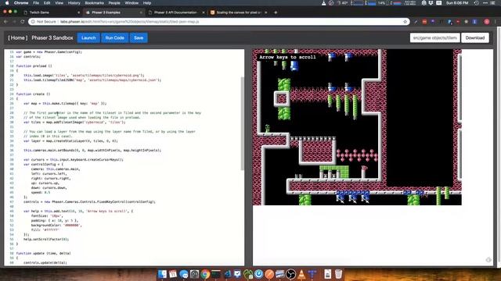This screenshot has height=281, width=501.
Task: Open the terminal app in dock
Action: pyautogui.click(x=216, y=274)
